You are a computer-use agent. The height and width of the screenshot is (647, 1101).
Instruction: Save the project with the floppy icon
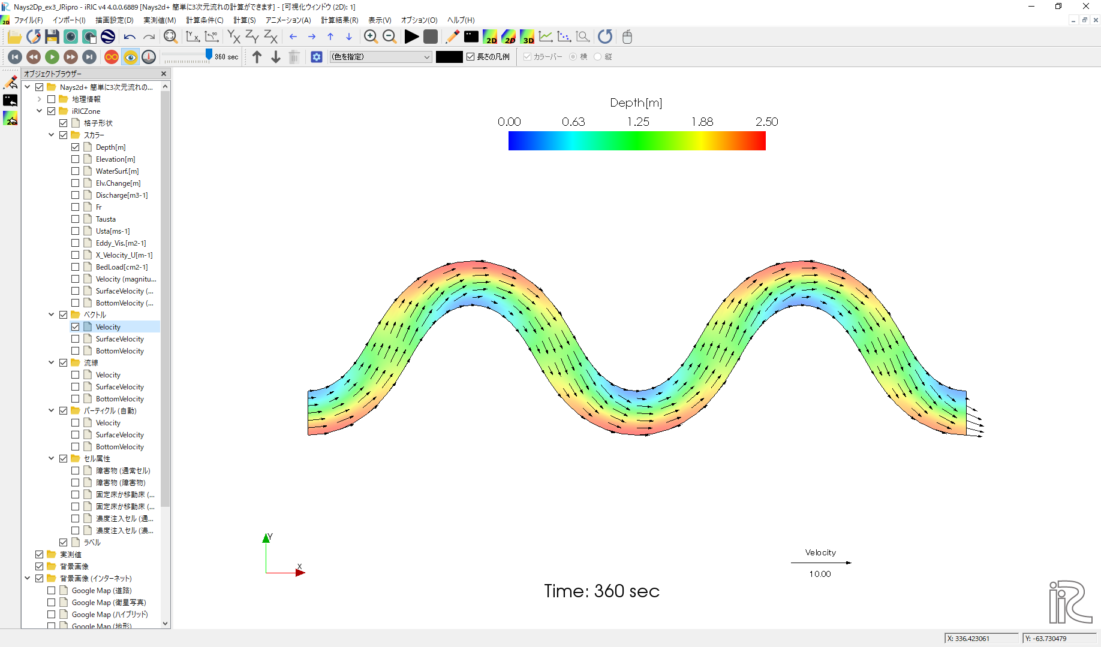[52, 37]
